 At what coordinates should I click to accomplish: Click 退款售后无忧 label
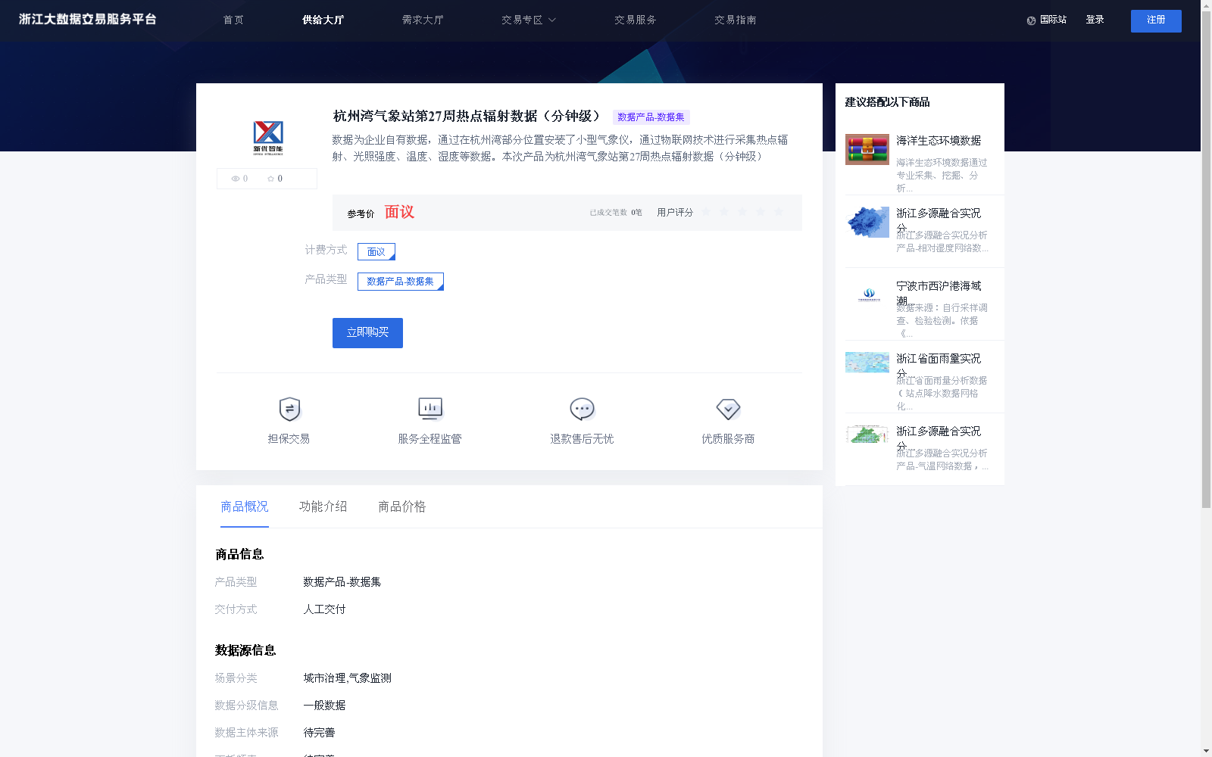[582, 439]
